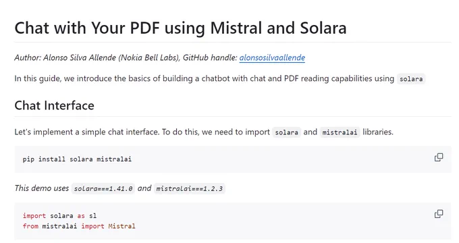Image resolution: width=459 pixels, height=243 pixels.
Task: Click inside the 'pip install solara mistralai' code block
Action: [x=233, y=159]
